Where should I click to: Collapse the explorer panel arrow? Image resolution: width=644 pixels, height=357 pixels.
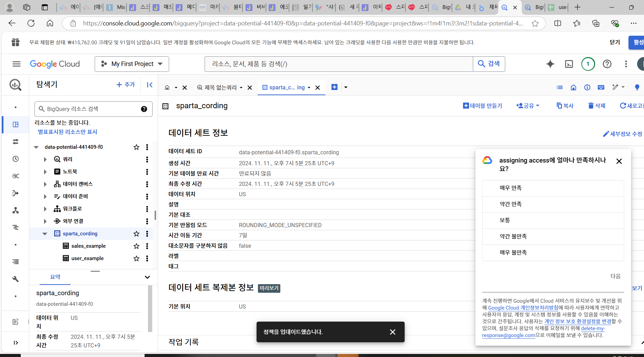[x=149, y=85]
